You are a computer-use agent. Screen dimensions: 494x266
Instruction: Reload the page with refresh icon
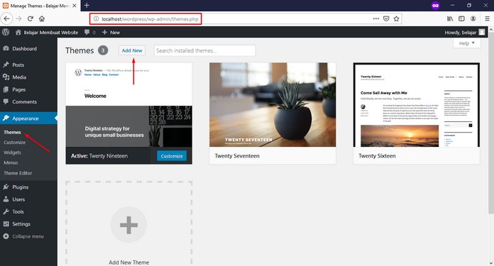point(31,18)
